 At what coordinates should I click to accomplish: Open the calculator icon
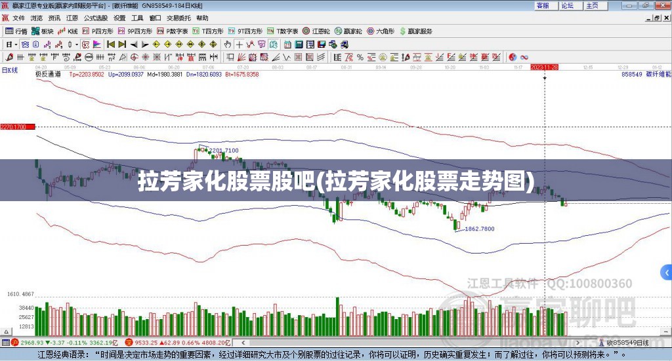coord(299,45)
